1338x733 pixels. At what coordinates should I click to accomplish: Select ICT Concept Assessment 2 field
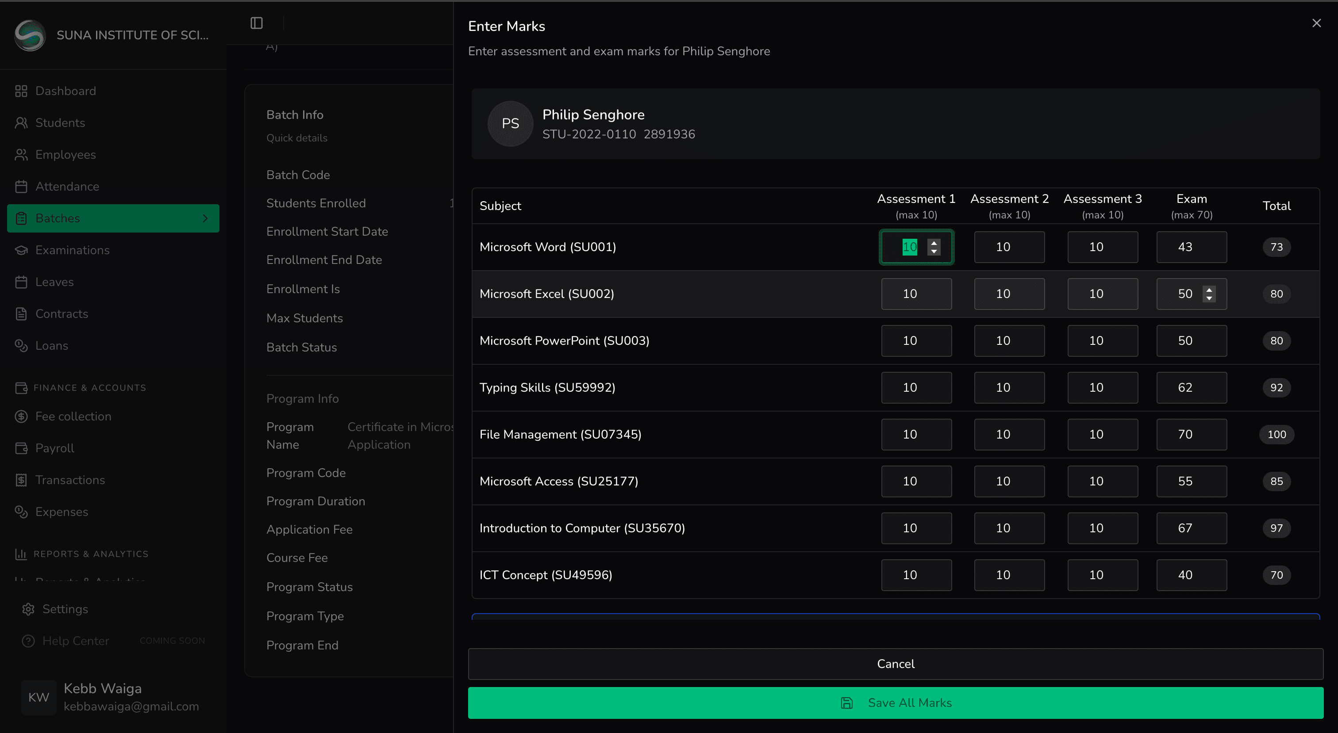pyautogui.click(x=1009, y=575)
